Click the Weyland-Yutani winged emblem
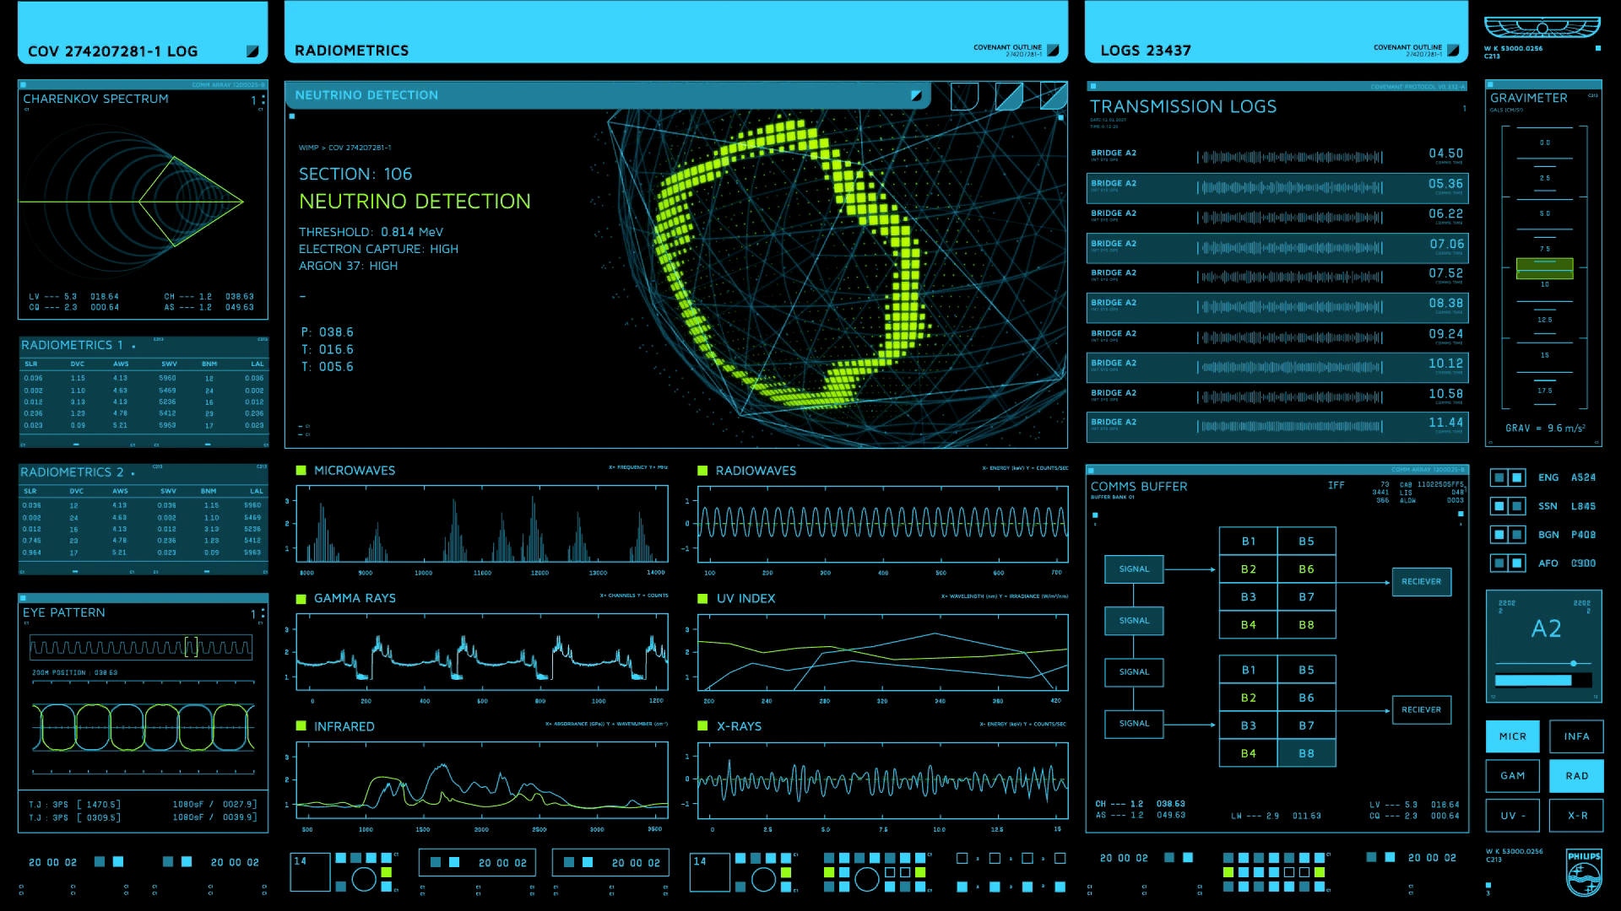1621x911 pixels. (x=1542, y=28)
